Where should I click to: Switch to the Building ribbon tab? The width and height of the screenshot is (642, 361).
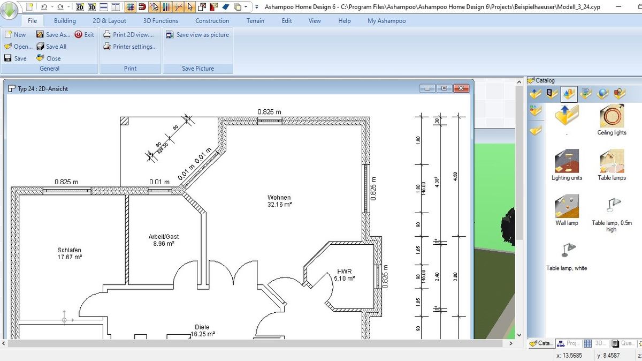64,20
